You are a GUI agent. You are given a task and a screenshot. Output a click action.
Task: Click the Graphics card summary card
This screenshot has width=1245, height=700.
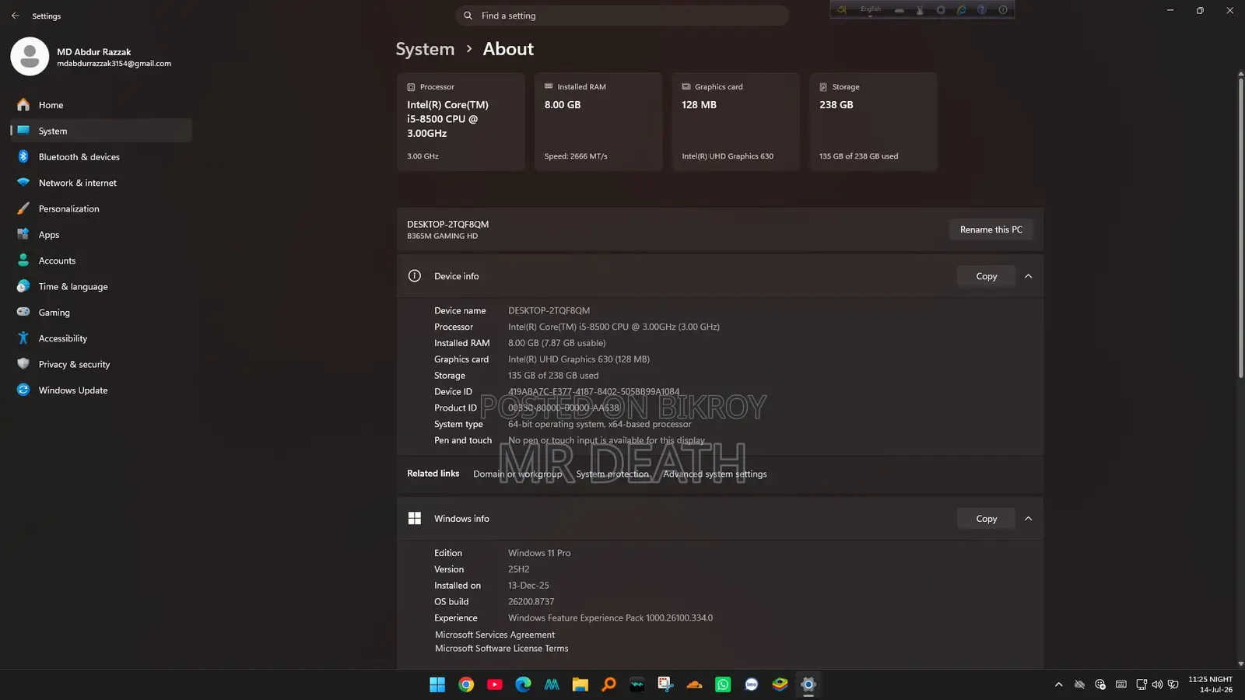tap(736, 121)
